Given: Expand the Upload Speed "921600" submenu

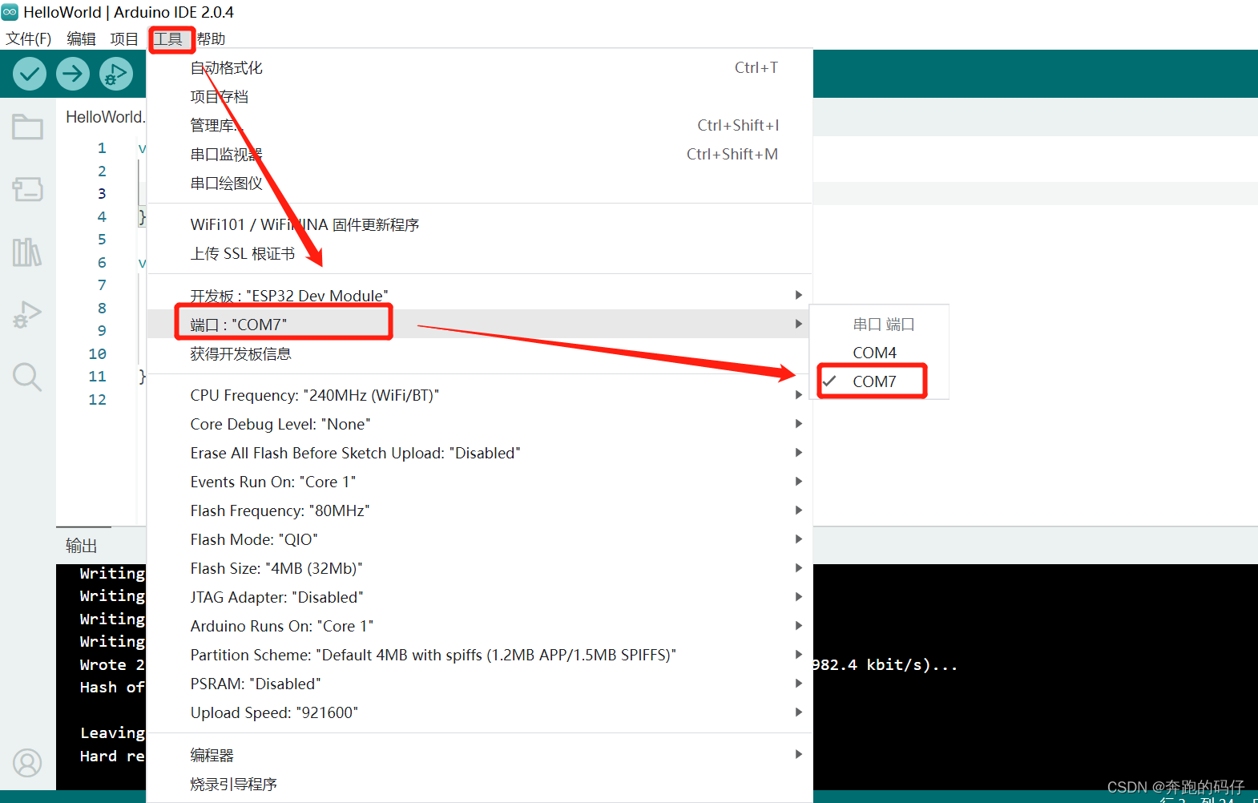Looking at the screenshot, I should click(479, 712).
